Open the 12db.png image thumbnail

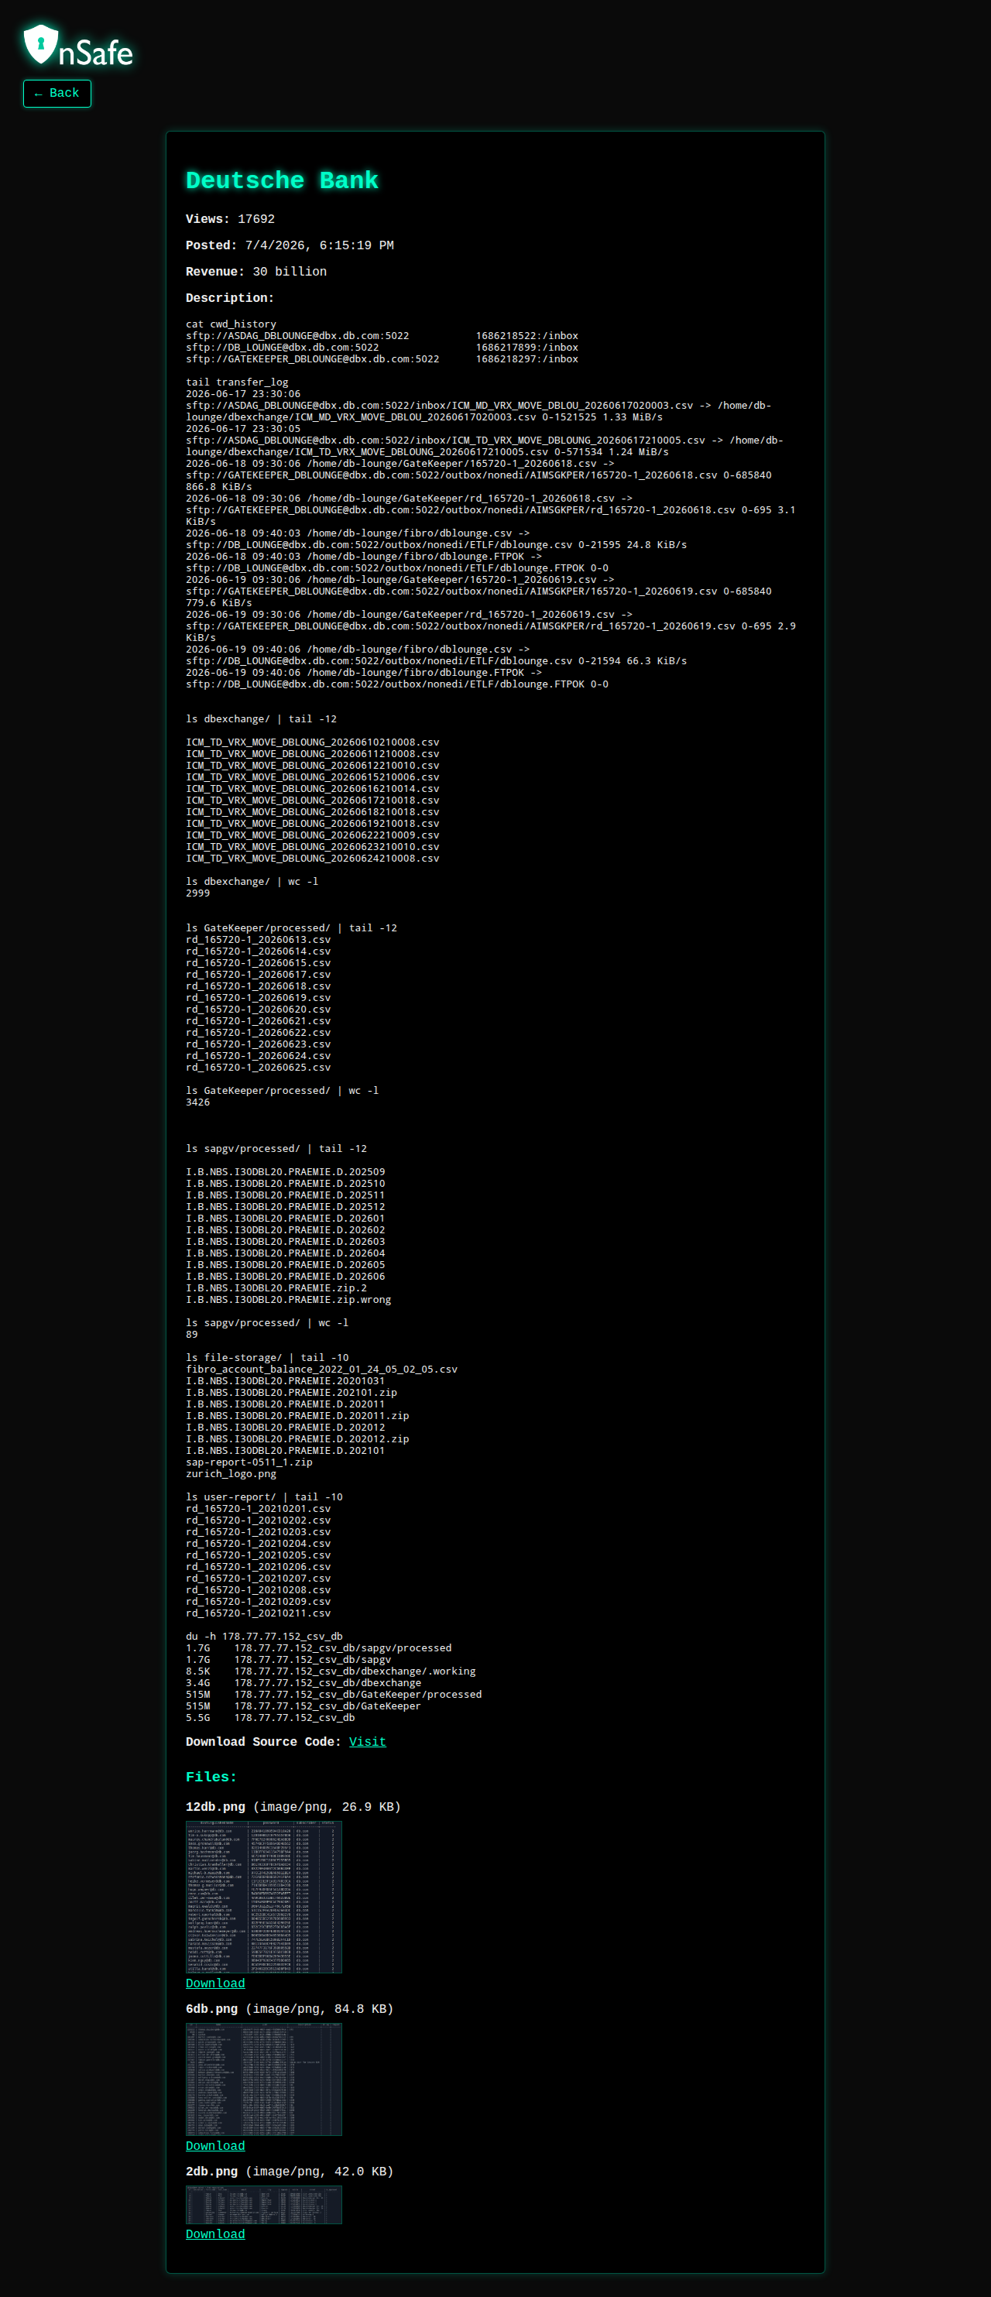tap(264, 1897)
